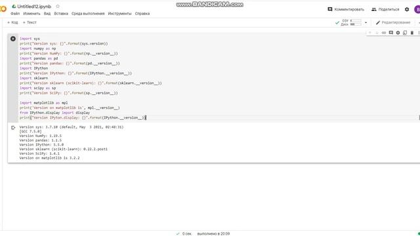Click the line 'import matplotlib as mpl'
The height and width of the screenshot is (236, 420).
pyautogui.click(x=44, y=103)
